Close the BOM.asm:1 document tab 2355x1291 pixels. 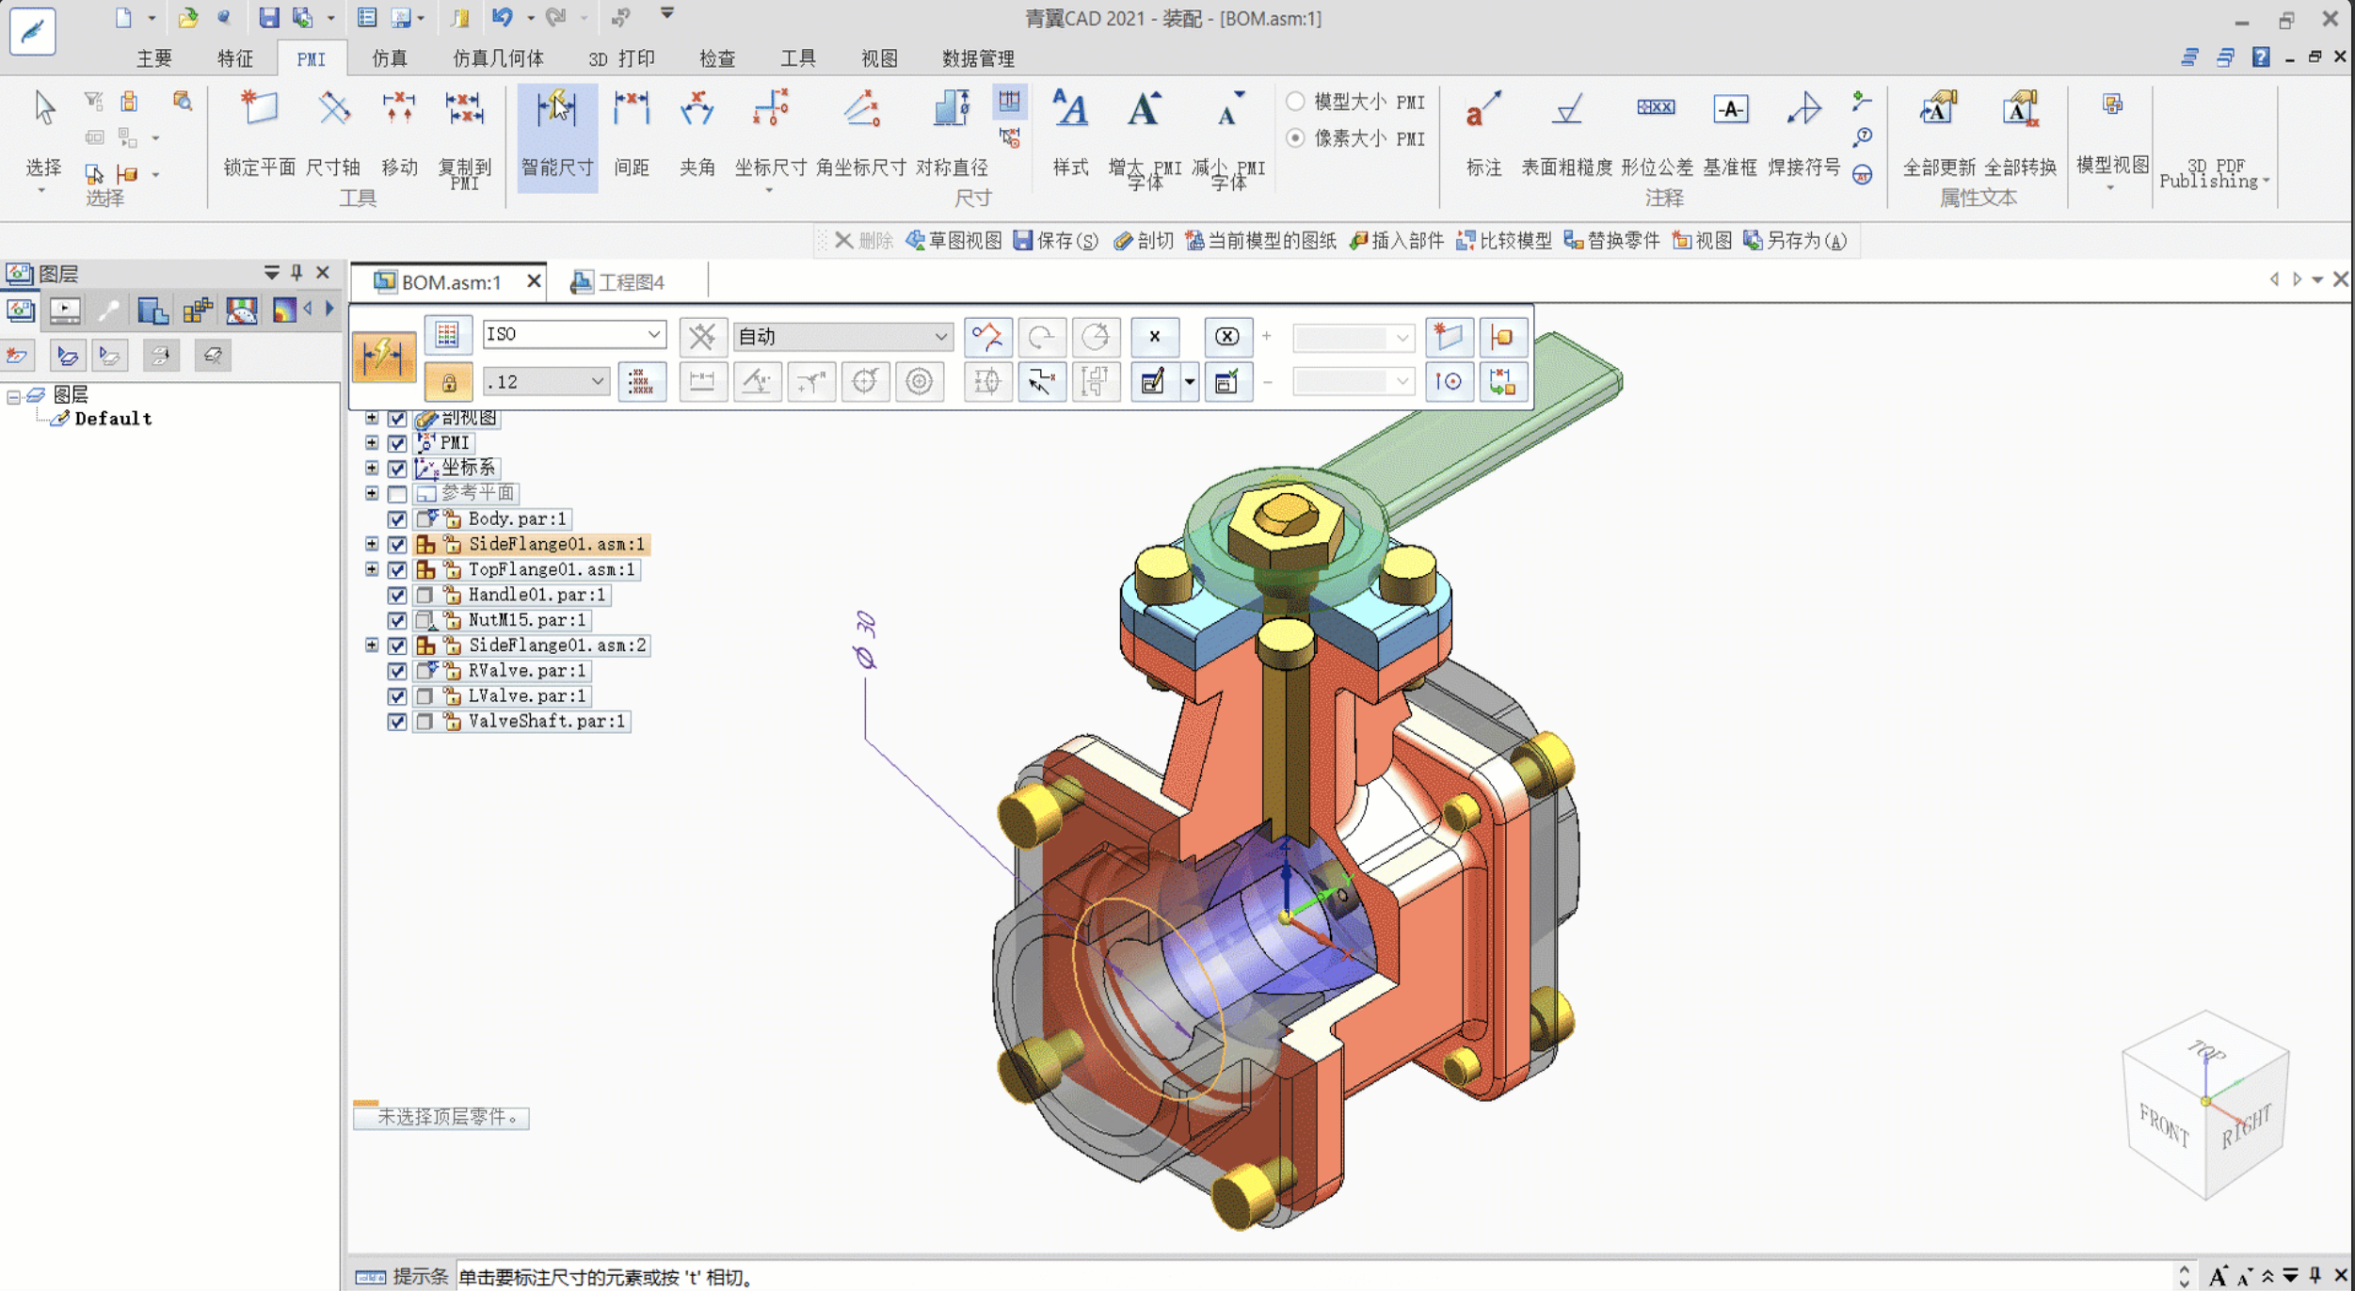pos(534,281)
